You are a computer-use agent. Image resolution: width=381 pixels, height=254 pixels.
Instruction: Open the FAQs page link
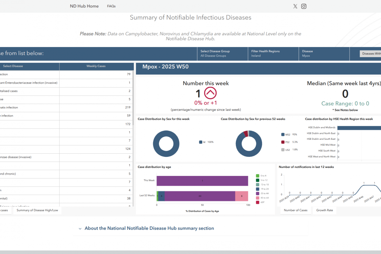[111, 6]
